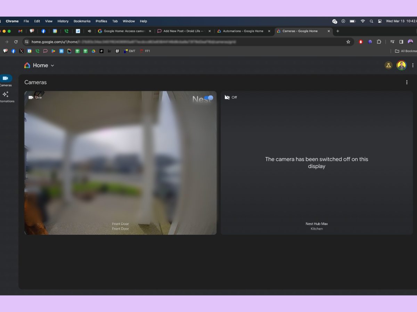417x312 pixels.
Task: Open the Bookmarks menu in menu bar
Action: [82, 21]
